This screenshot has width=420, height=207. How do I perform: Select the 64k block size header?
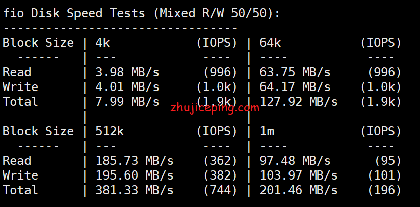click(270, 43)
